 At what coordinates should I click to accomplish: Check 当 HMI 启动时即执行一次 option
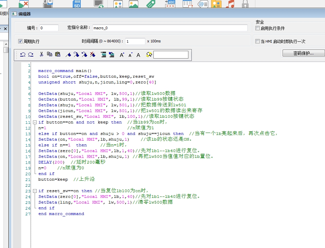[258, 41]
